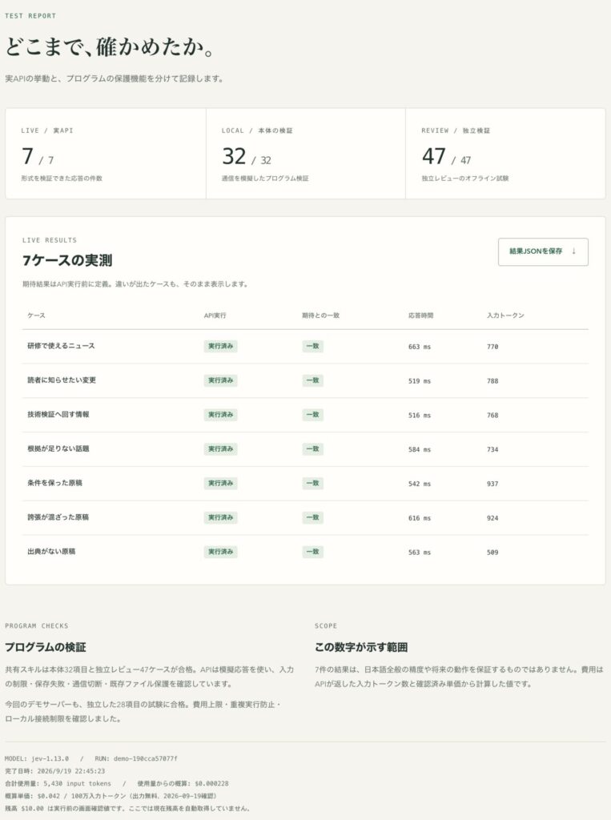Click the 516 ms response time
The width and height of the screenshot is (611, 820).
420,416
